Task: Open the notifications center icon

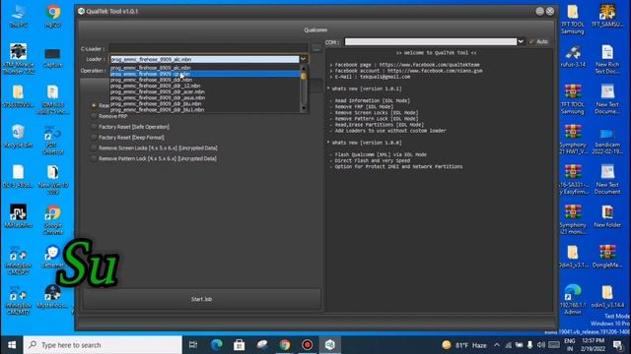Action: [618, 345]
